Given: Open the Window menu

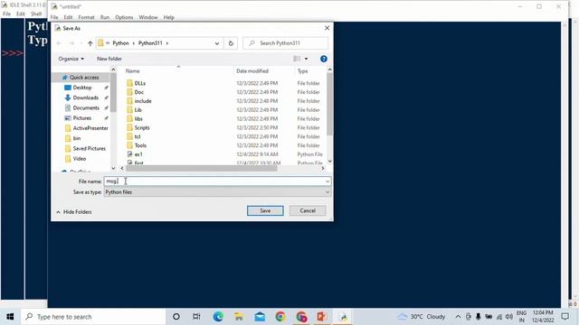Looking at the screenshot, I should pos(148,17).
